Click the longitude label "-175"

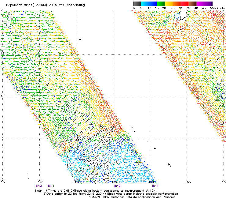39,182
